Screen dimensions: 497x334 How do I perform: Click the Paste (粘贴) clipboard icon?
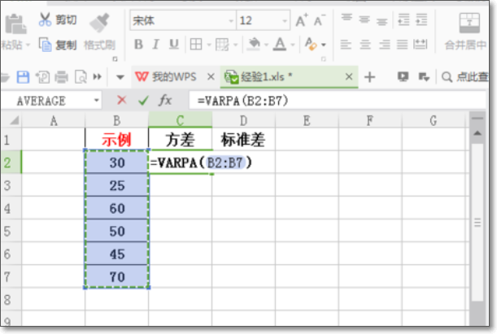tap(15, 24)
